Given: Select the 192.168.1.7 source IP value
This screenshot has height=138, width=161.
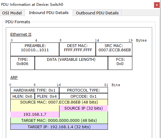Looking at the screenshot, I should click(x=35, y=114).
